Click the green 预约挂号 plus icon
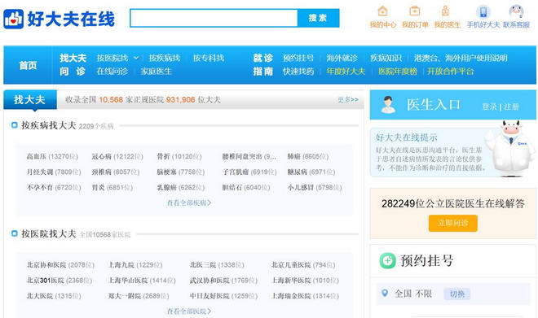This screenshot has width=538, height=318. [x=388, y=260]
